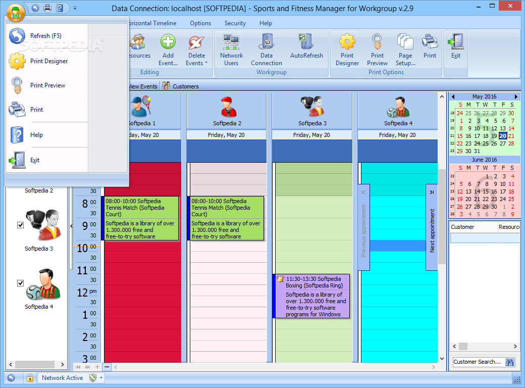Screen dimensions: 525x388
Task: Click add (plus) button under schedule
Action: 97,367
